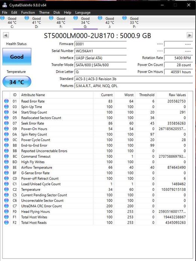Open the Function menu
Image resolution: width=196 pixels, height=261 pixels.
click(28, 12)
